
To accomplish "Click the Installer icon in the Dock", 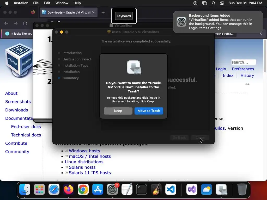I will 221,189.
